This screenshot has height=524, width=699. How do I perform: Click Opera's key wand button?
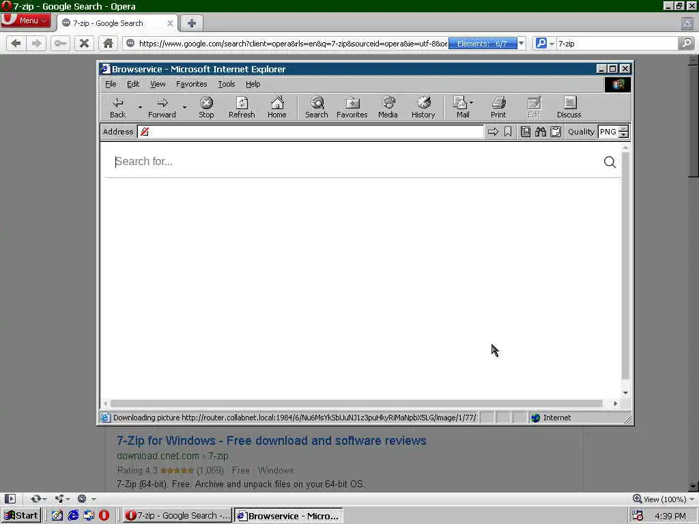tap(60, 43)
